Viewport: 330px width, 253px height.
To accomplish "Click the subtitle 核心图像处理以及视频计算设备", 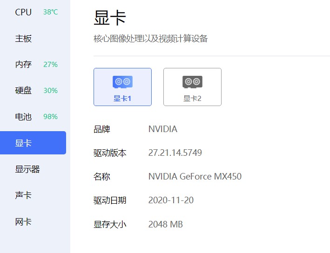I will click(x=151, y=39).
